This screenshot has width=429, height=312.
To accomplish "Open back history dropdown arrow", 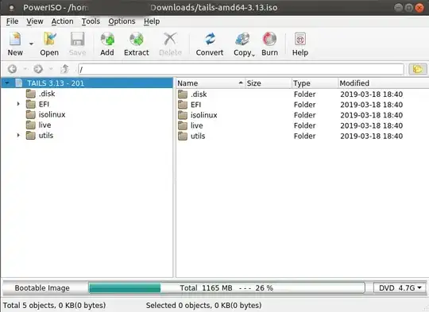I will coord(25,69).
